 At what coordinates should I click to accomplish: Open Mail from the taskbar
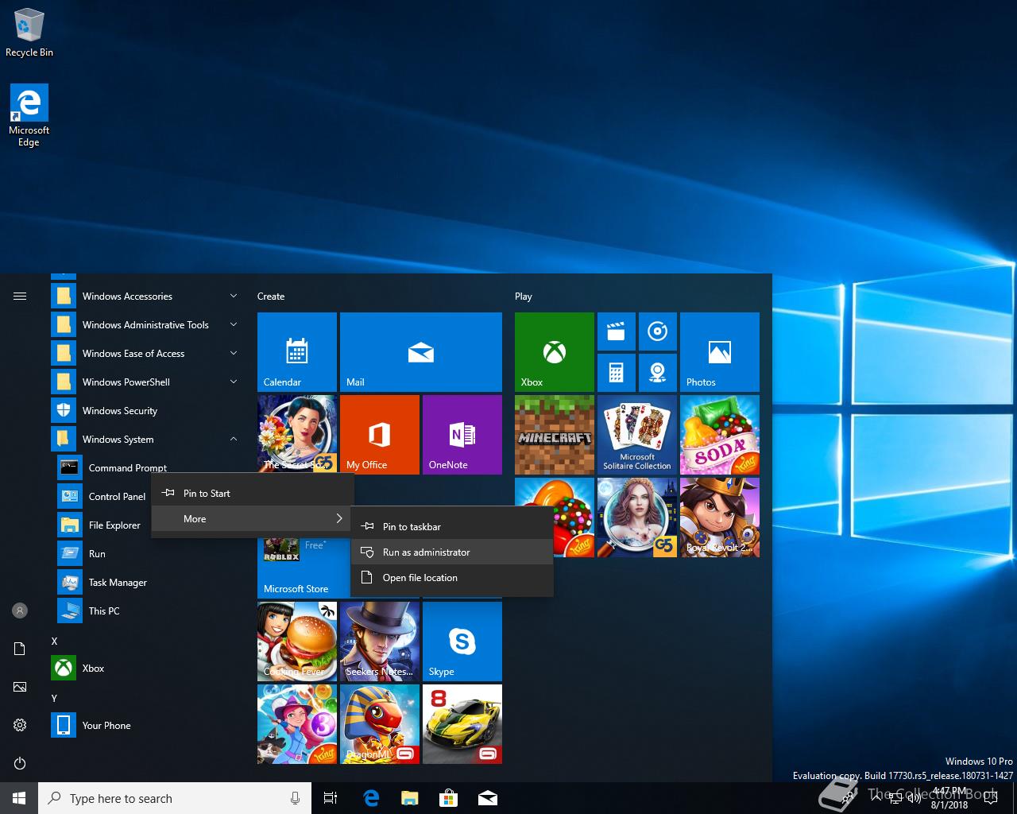coord(488,798)
